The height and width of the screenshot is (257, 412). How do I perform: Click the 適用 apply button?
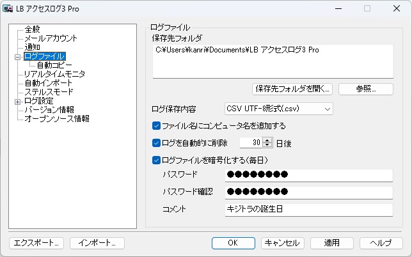(x=332, y=243)
